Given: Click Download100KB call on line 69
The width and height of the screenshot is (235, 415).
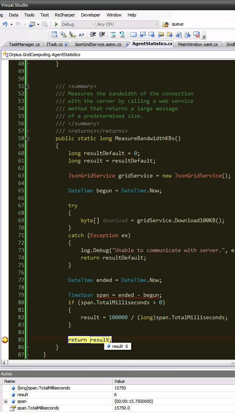Looking at the screenshot, I should [195, 221].
